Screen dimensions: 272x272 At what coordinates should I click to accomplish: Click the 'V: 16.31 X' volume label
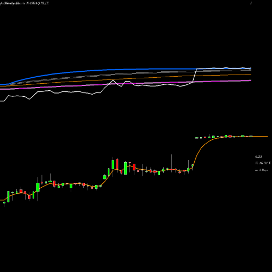tap(263, 163)
